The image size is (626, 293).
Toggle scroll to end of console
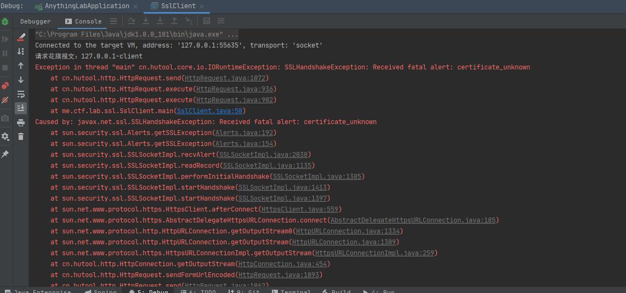(21, 108)
